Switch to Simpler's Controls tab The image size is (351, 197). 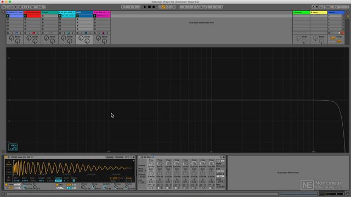(x=119, y=157)
